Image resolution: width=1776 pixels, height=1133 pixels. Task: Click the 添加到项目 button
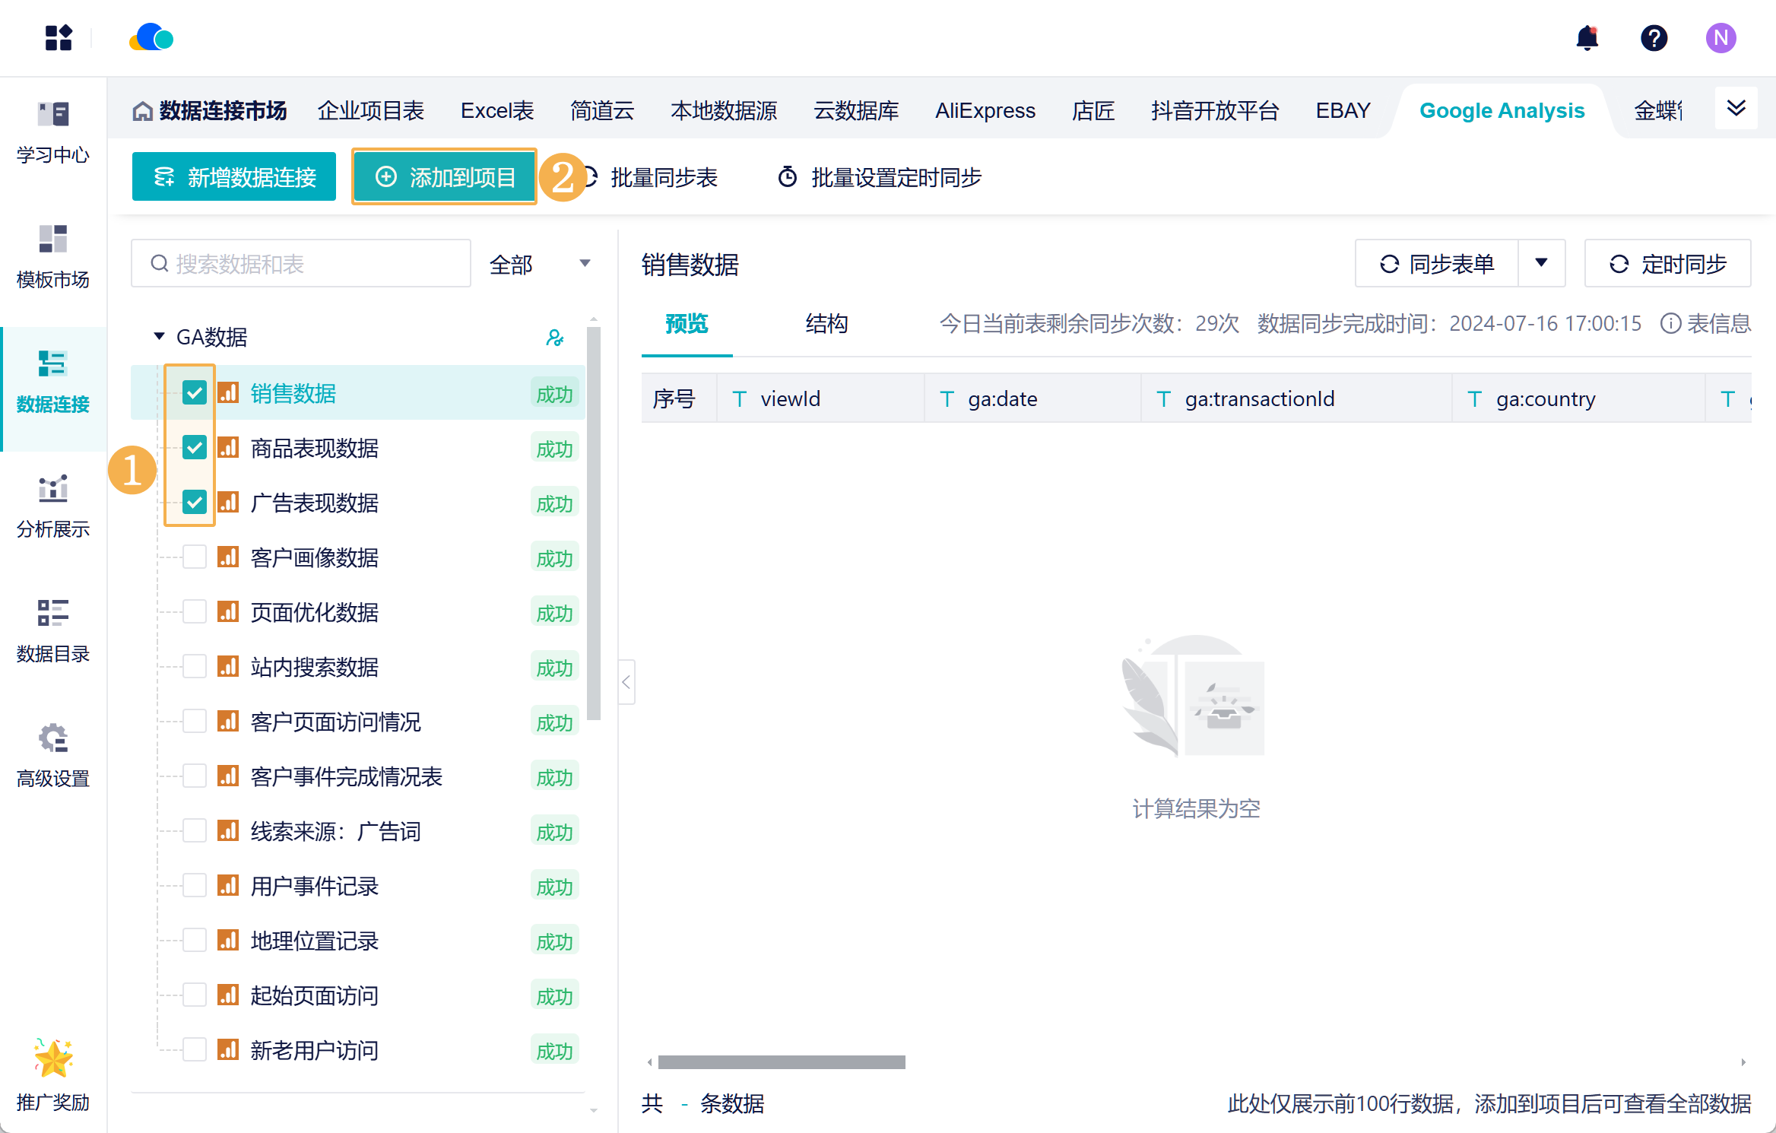pyautogui.click(x=445, y=177)
